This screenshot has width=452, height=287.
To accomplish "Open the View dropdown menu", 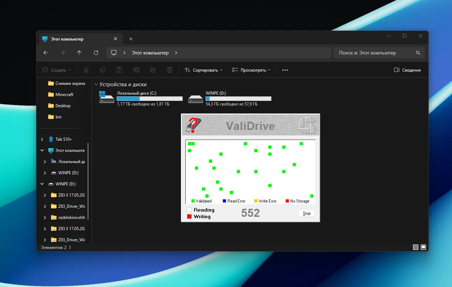I will 251,70.
